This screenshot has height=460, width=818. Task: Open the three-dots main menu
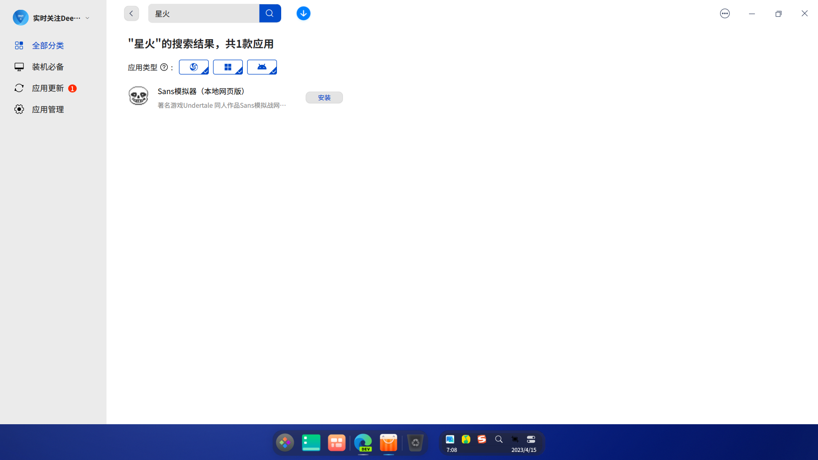(725, 14)
